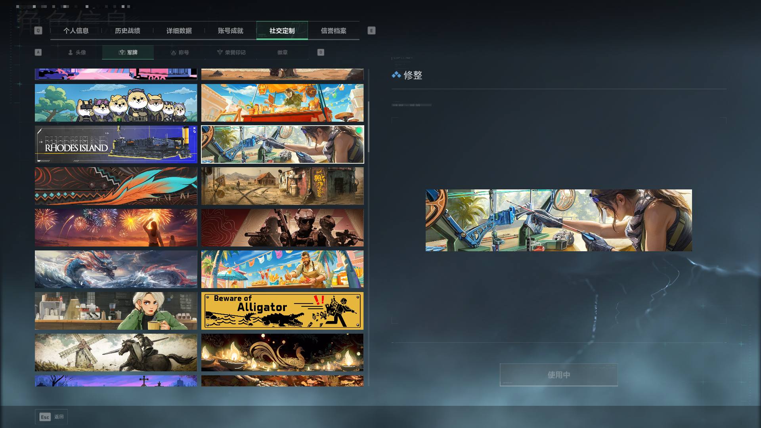
Task: Select the 社交定制 tab
Action: point(282,31)
